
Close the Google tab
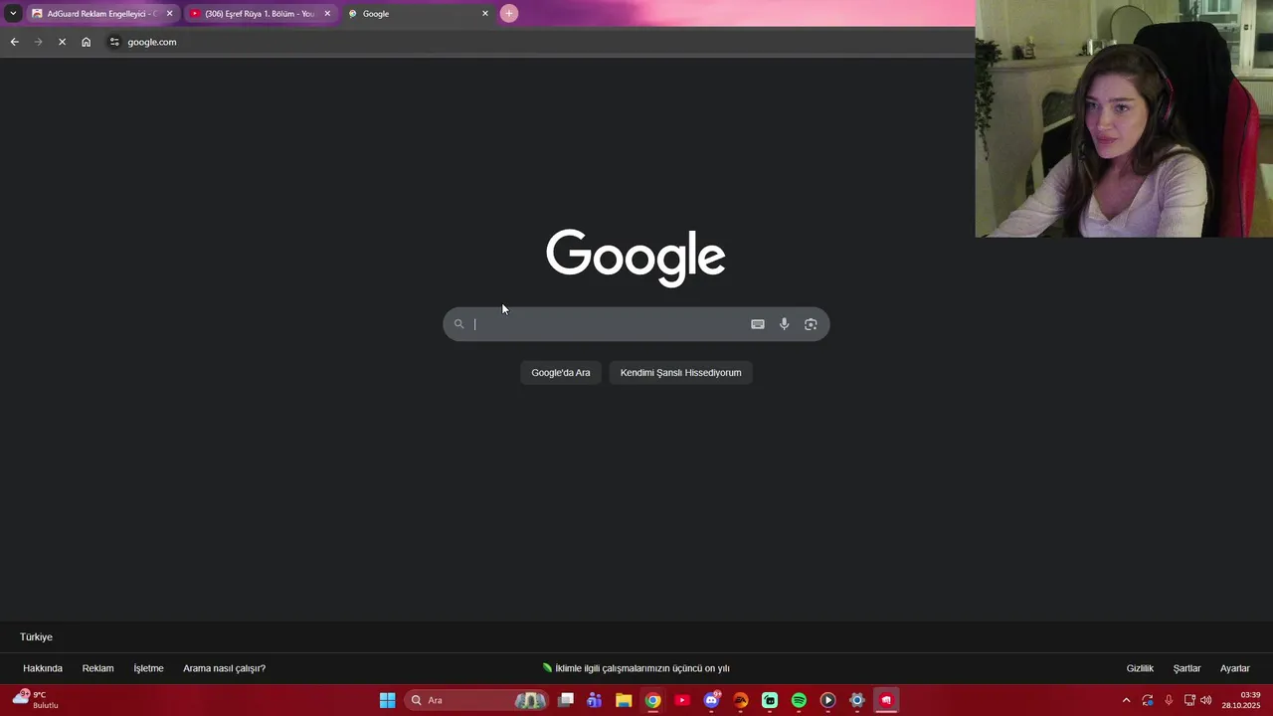point(485,14)
